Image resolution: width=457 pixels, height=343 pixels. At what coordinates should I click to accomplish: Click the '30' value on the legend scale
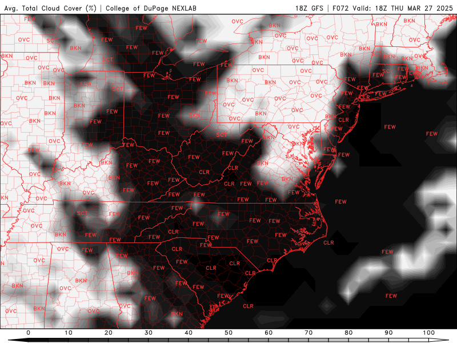click(x=149, y=333)
